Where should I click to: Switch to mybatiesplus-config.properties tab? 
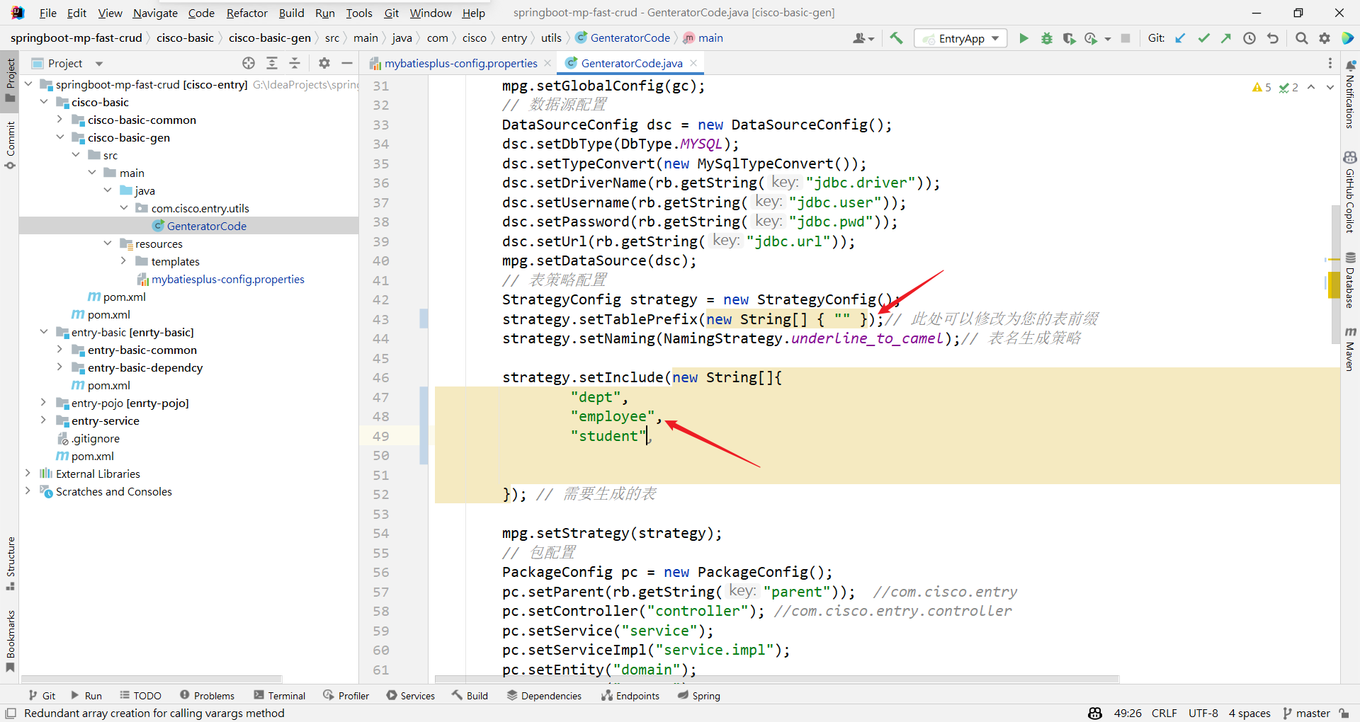click(459, 63)
